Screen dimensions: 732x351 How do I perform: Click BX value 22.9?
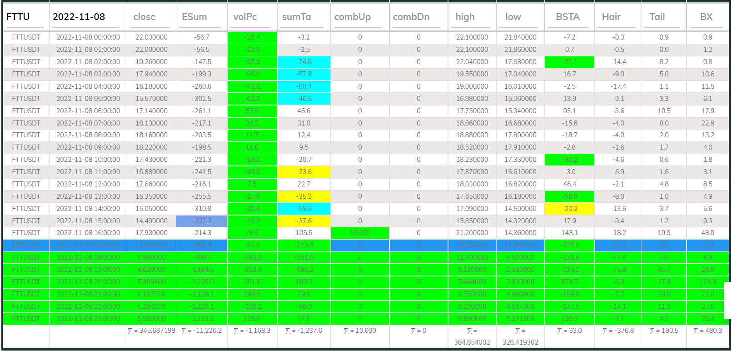pos(707,123)
